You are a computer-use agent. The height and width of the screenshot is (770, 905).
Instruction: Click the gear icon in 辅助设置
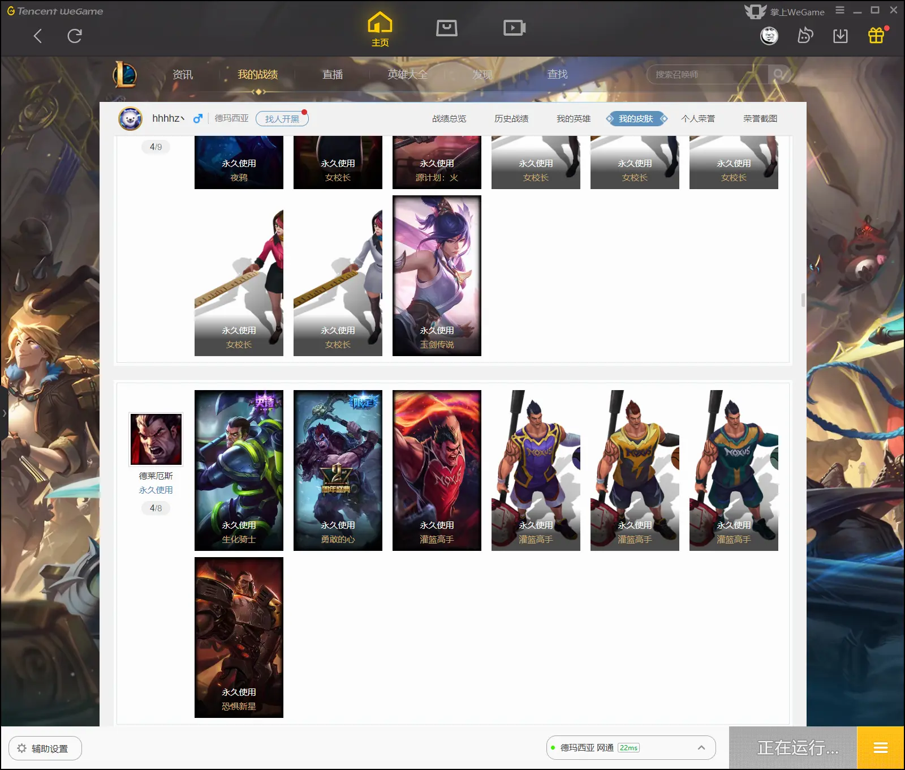click(21, 748)
